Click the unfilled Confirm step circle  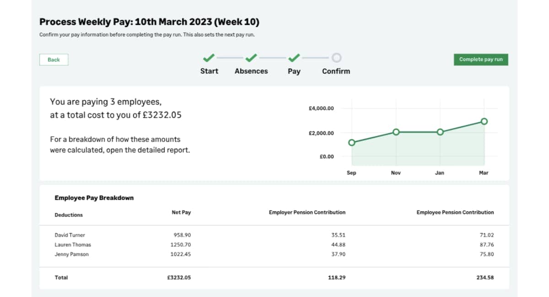(x=336, y=58)
